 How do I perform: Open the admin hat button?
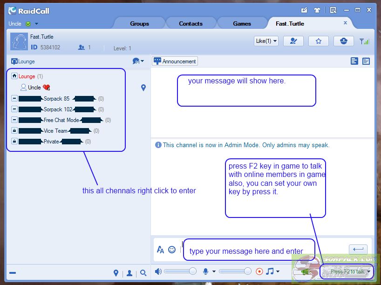[344, 41]
